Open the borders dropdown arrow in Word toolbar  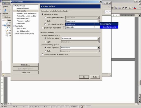point(132,8)
